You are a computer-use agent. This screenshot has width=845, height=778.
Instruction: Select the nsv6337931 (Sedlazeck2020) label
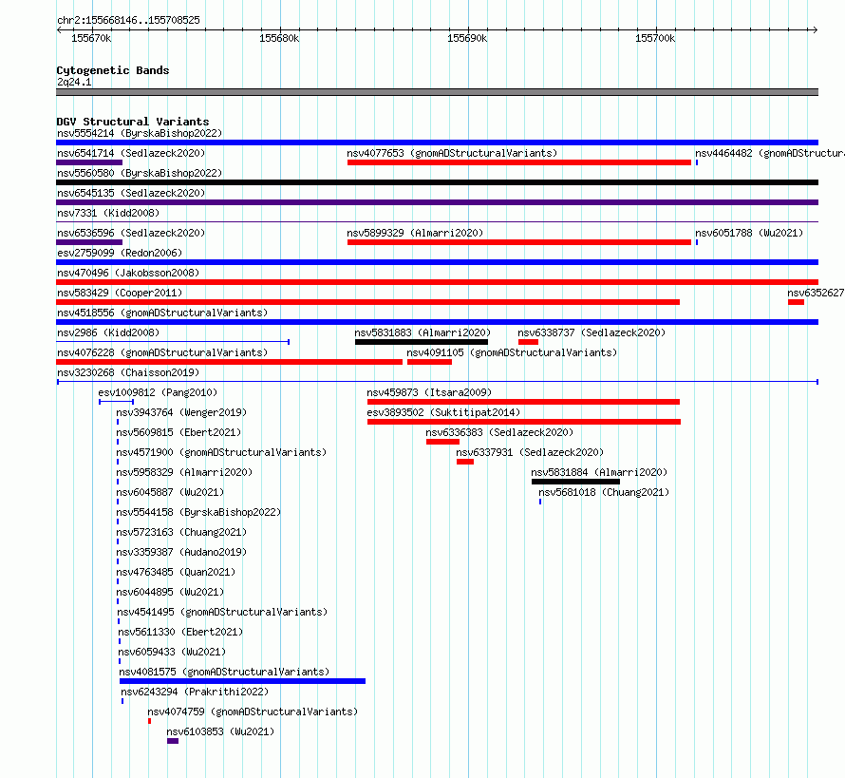[531, 452]
